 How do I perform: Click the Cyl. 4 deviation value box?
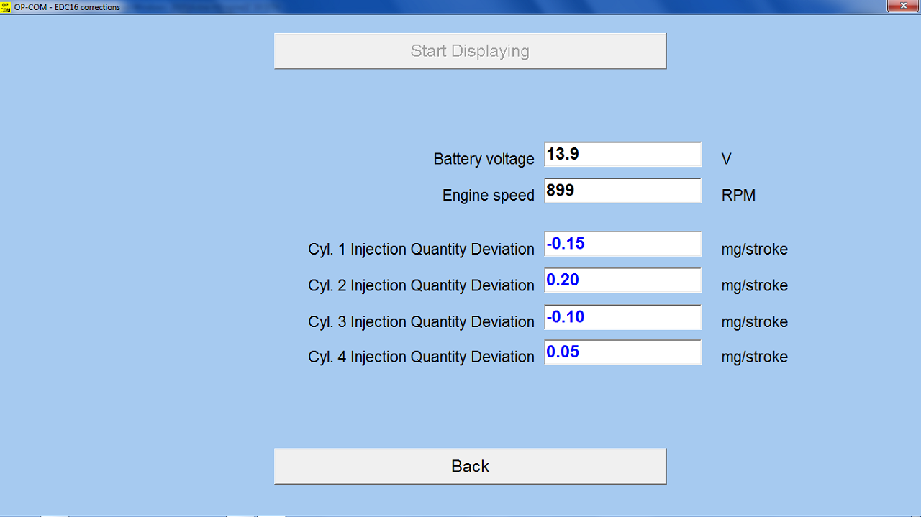click(x=622, y=352)
